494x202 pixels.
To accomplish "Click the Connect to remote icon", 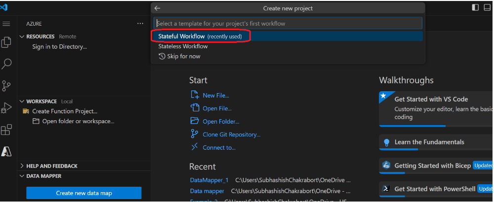I will click(x=195, y=147).
